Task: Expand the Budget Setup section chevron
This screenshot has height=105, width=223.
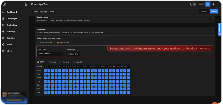Action: pos(212,19)
